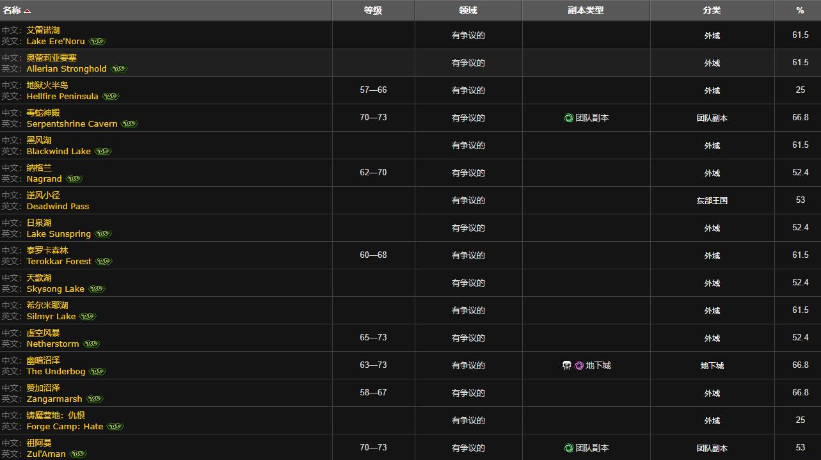The width and height of the screenshot is (821, 460).
Task: Click the 领域 column header
Action: 468,11
